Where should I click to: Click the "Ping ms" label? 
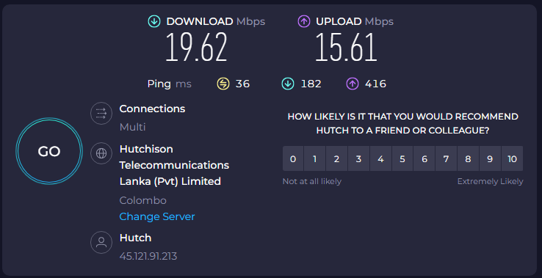[x=170, y=84]
